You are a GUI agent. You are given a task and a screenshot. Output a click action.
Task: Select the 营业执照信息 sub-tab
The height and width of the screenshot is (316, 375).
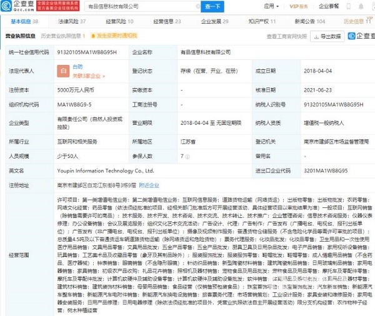pos(21,36)
